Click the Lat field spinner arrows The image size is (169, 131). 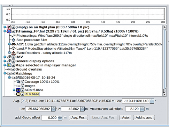(x=53, y=109)
